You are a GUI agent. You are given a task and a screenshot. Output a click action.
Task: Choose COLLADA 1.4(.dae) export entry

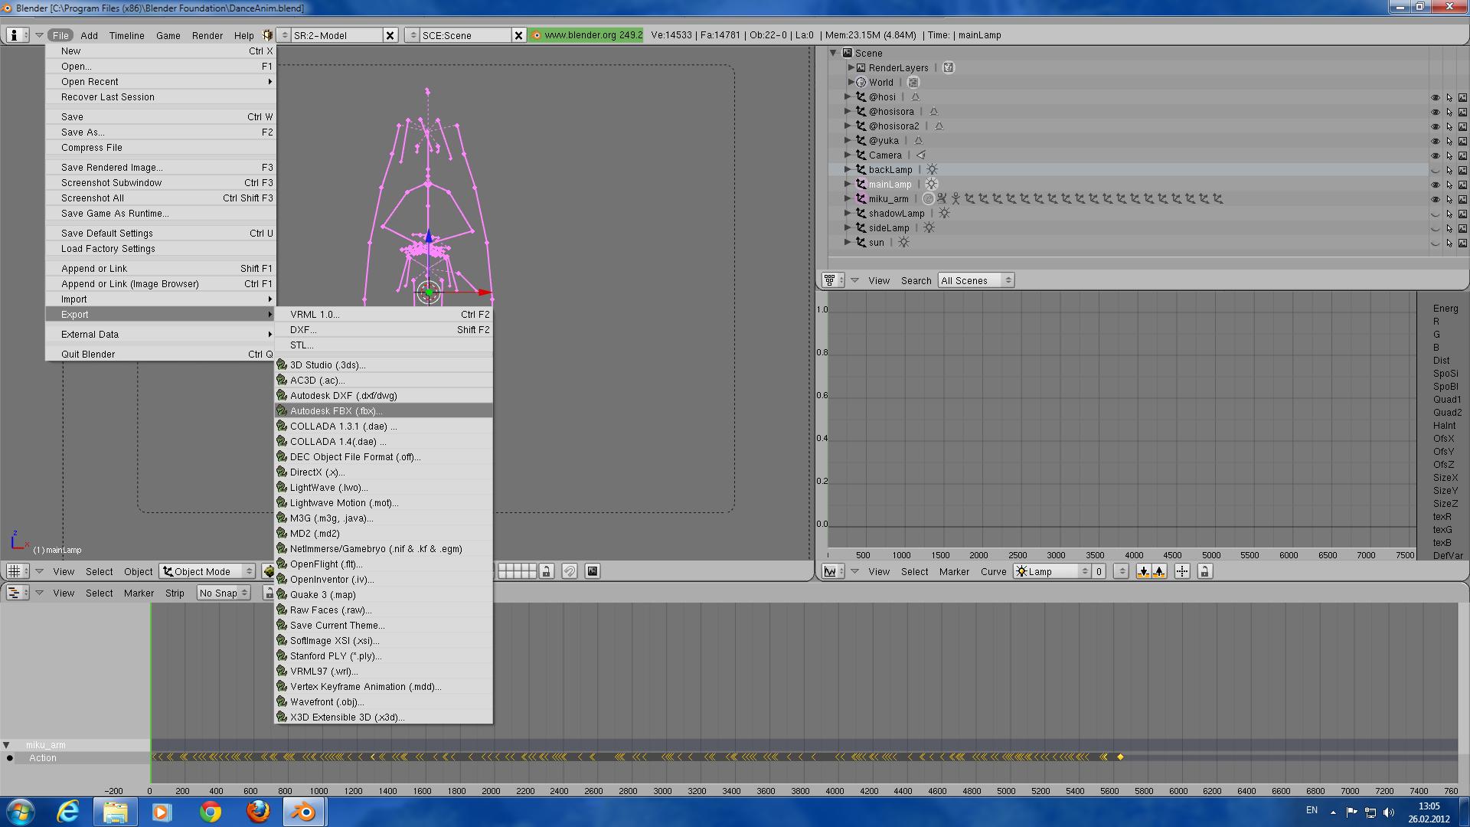(x=384, y=442)
